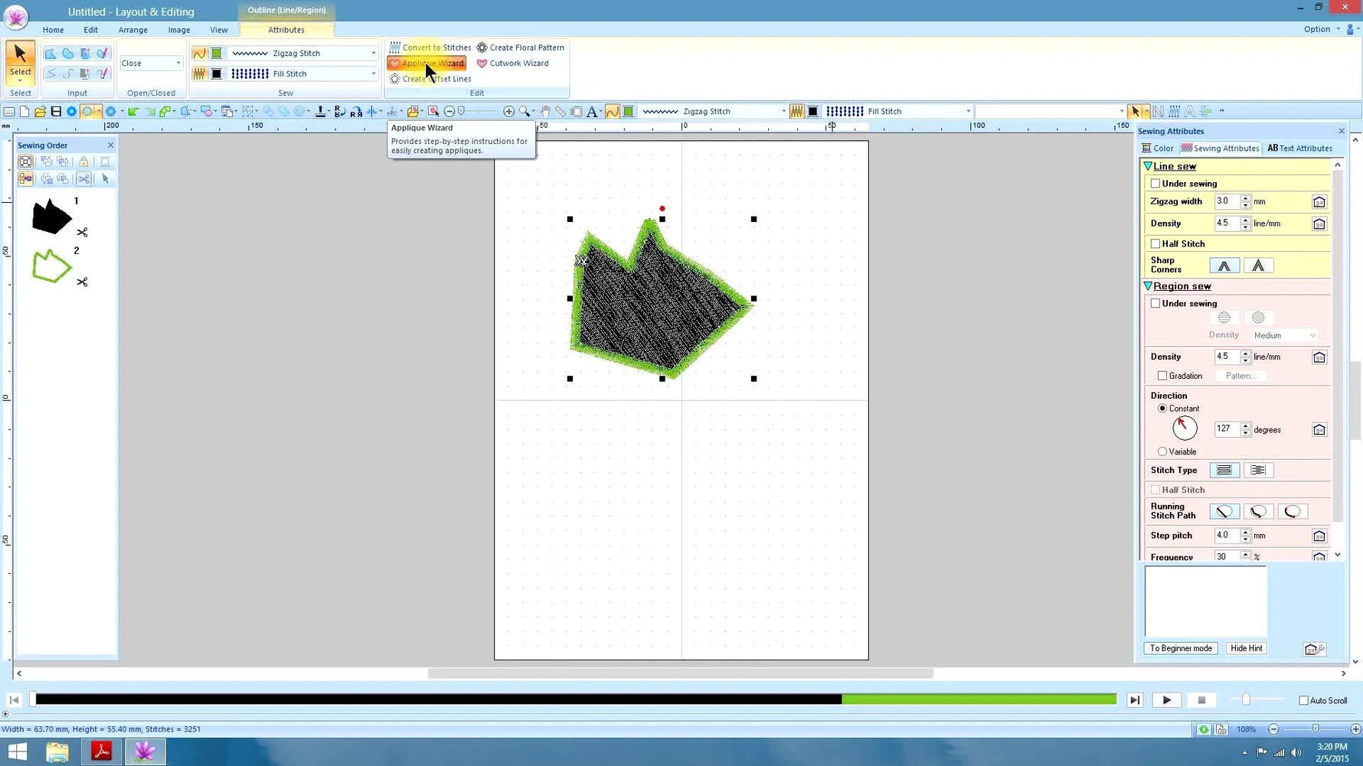
Task: Toggle region sew icon in ribbon Sew group
Action: coord(199,74)
